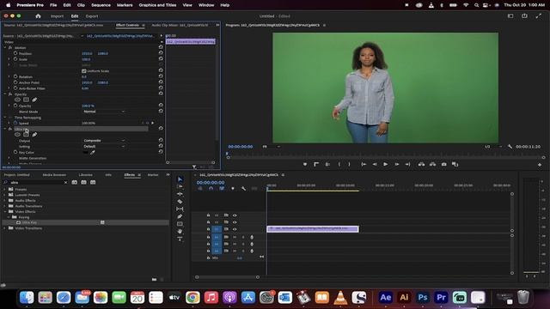Select the Selection tool arrow

point(180,179)
